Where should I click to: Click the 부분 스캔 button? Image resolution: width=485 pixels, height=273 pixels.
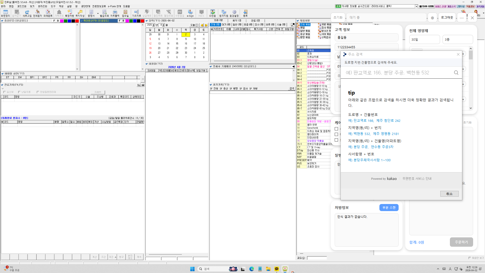tap(389, 208)
